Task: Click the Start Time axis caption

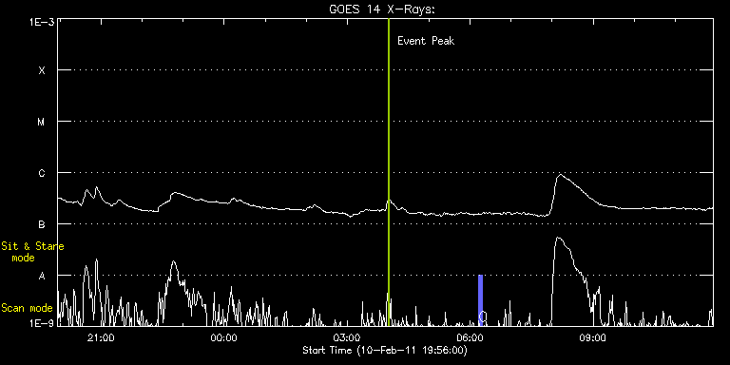Action: click(385, 350)
